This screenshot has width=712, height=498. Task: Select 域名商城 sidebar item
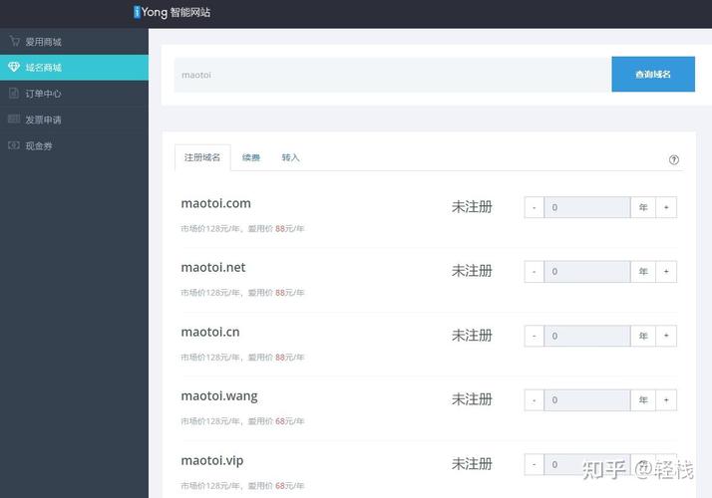point(74,68)
